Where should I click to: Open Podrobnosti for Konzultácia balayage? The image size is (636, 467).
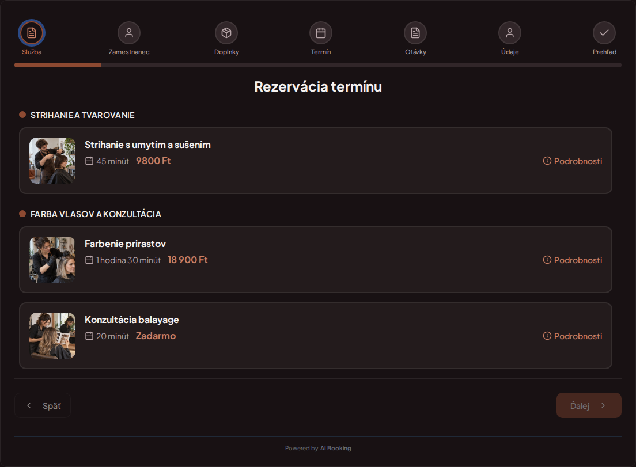[x=572, y=336]
